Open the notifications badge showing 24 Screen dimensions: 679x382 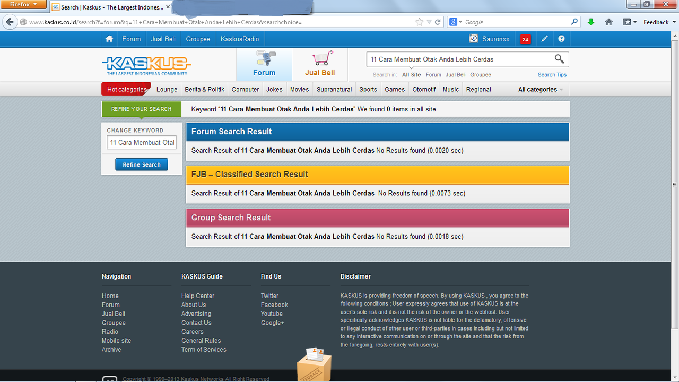pyautogui.click(x=525, y=39)
